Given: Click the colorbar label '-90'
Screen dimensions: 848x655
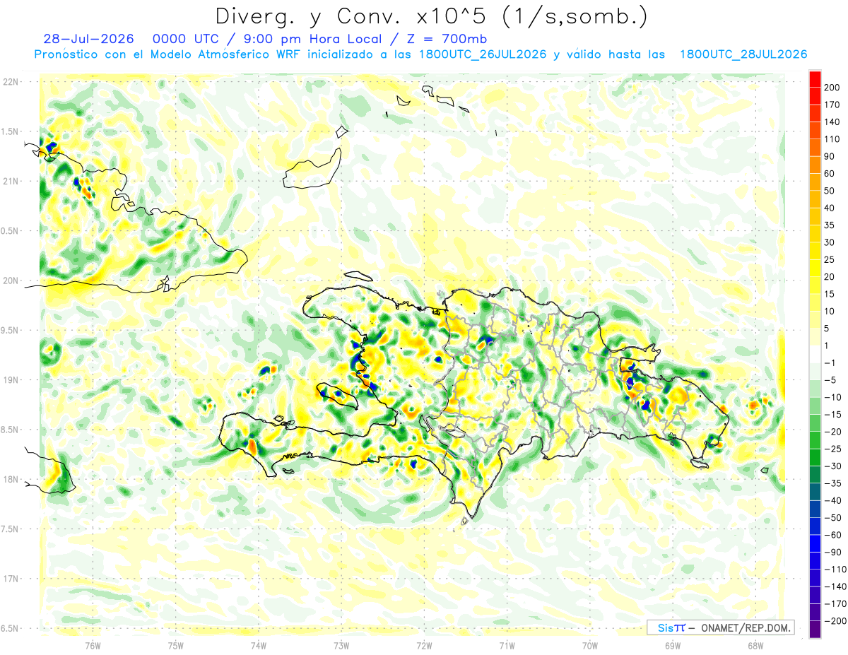Looking at the screenshot, I should [832, 553].
